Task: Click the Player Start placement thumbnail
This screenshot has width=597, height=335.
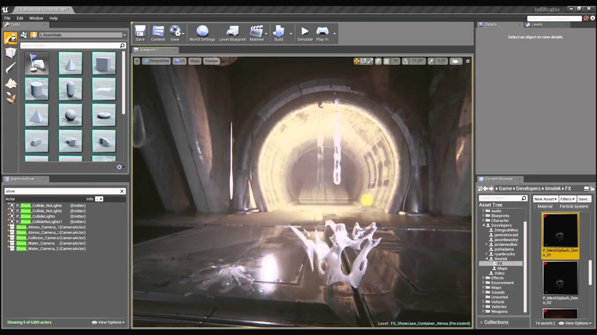Action: (x=36, y=63)
